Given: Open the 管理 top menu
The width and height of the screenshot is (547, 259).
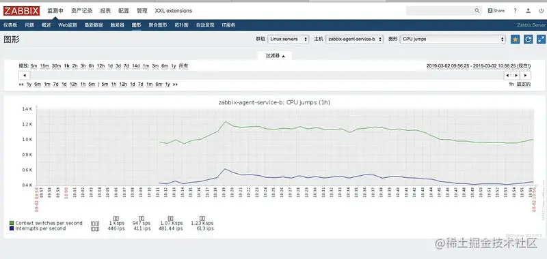Looking at the screenshot, I should point(142,11).
